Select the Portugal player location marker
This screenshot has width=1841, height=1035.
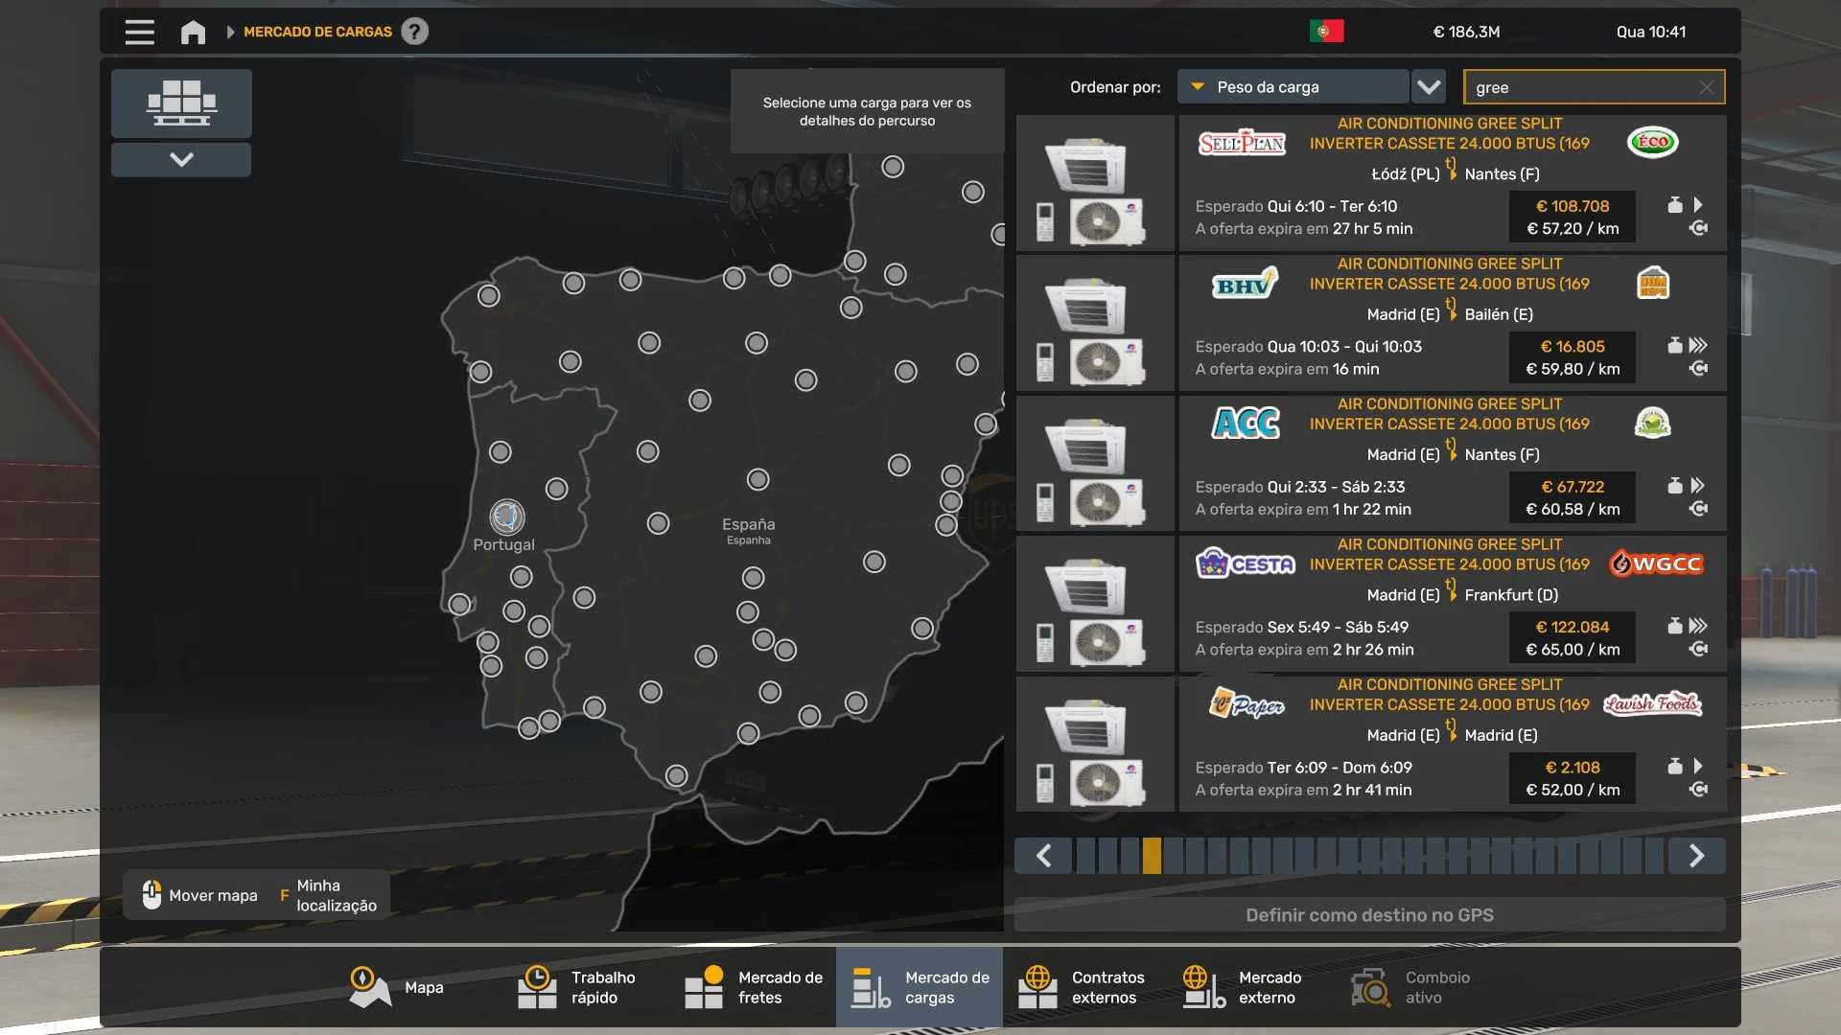(x=506, y=517)
